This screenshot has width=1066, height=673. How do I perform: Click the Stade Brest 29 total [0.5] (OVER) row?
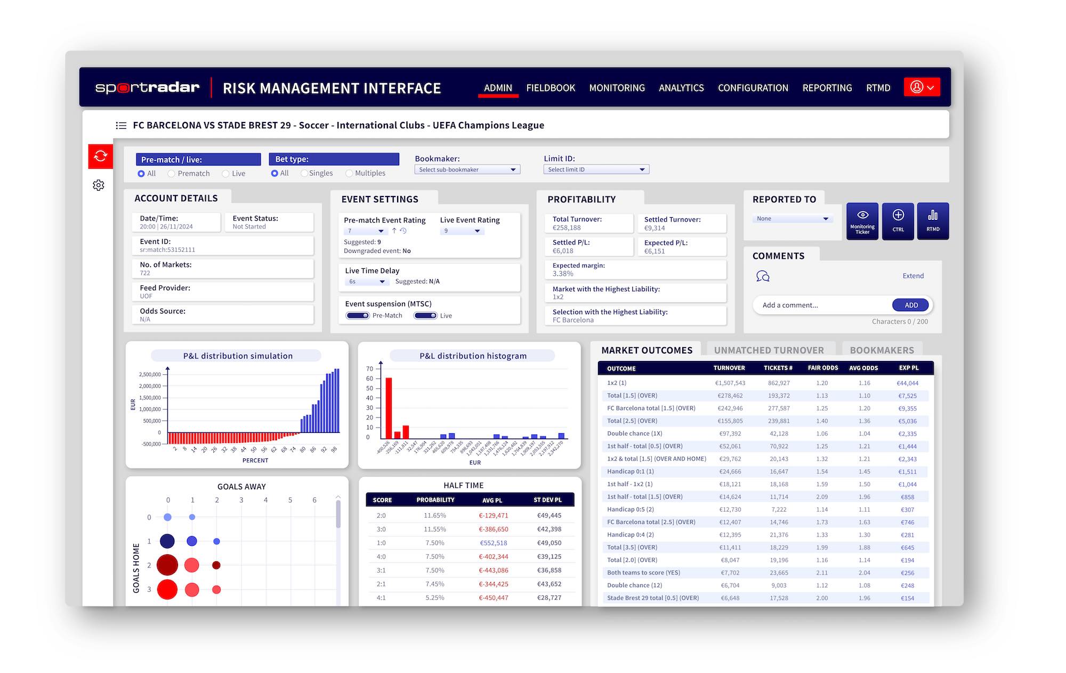(765, 598)
